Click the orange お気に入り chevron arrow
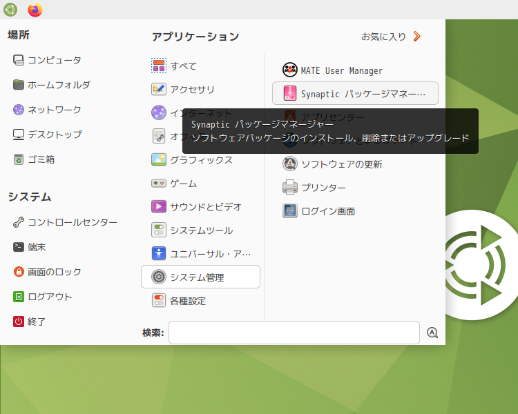Viewport: 518px width, 414px height. (x=417, y=37)
